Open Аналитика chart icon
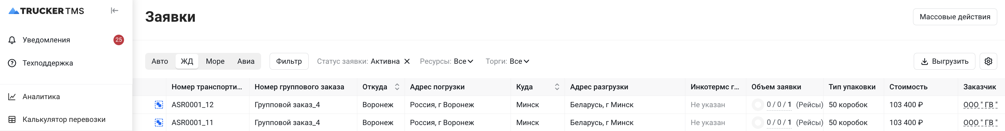 tap(12, 97)
